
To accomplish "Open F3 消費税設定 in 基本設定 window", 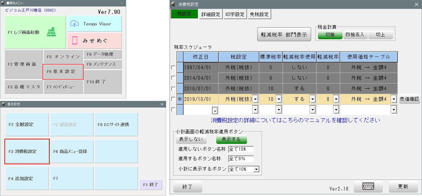I will [27, 151].
